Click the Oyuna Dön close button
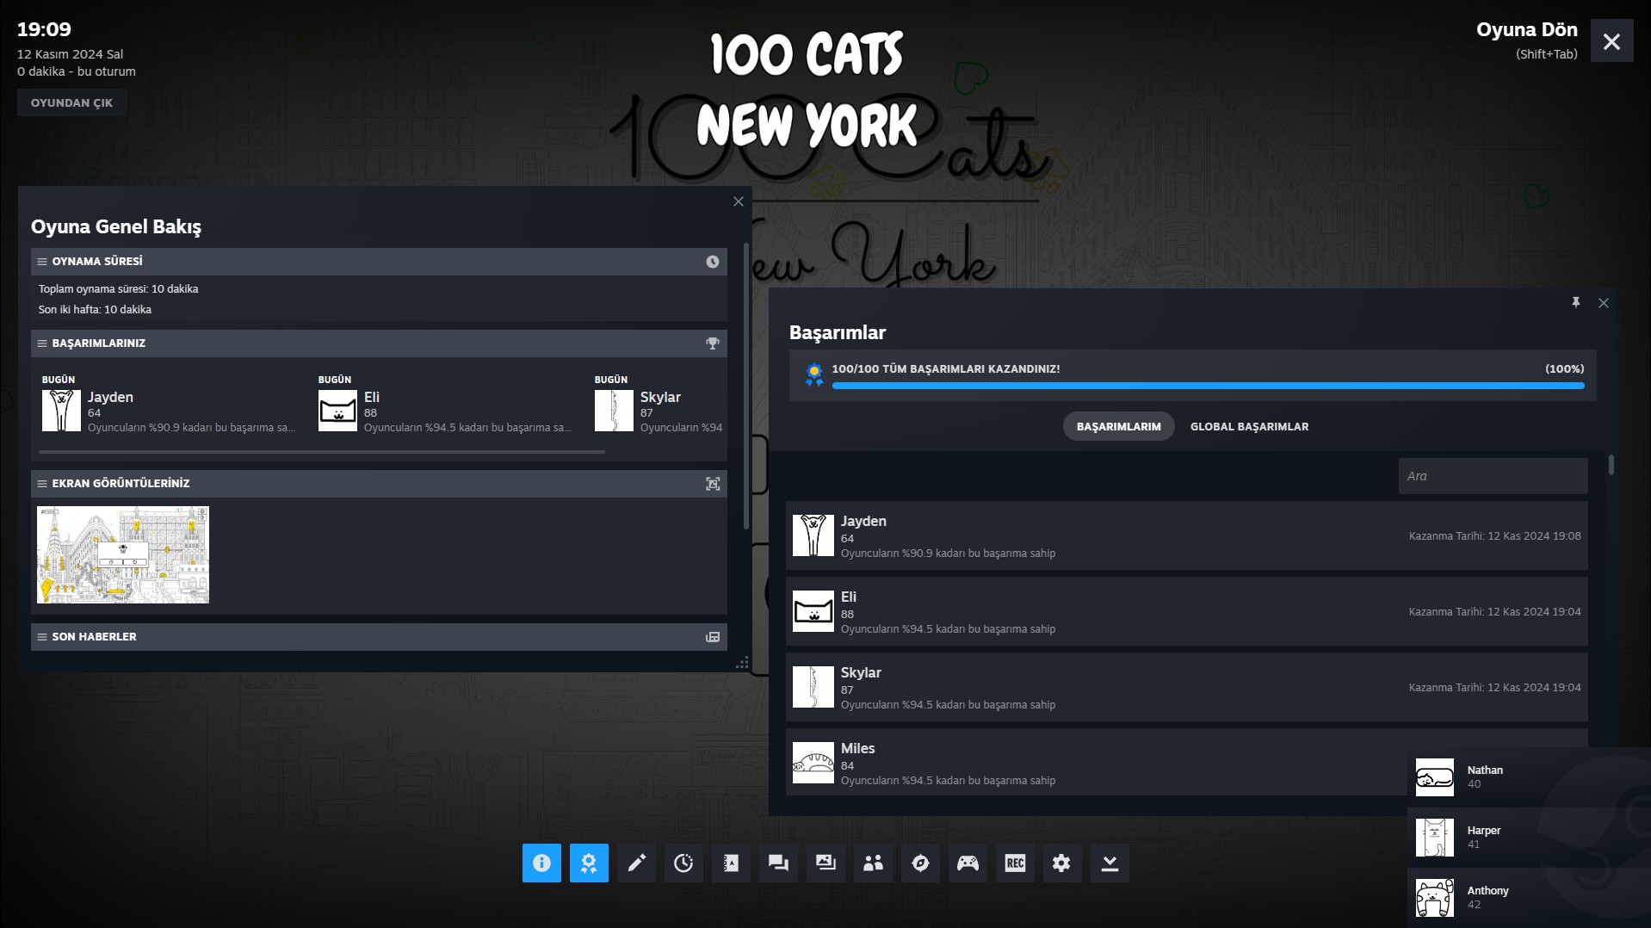 1611,41
